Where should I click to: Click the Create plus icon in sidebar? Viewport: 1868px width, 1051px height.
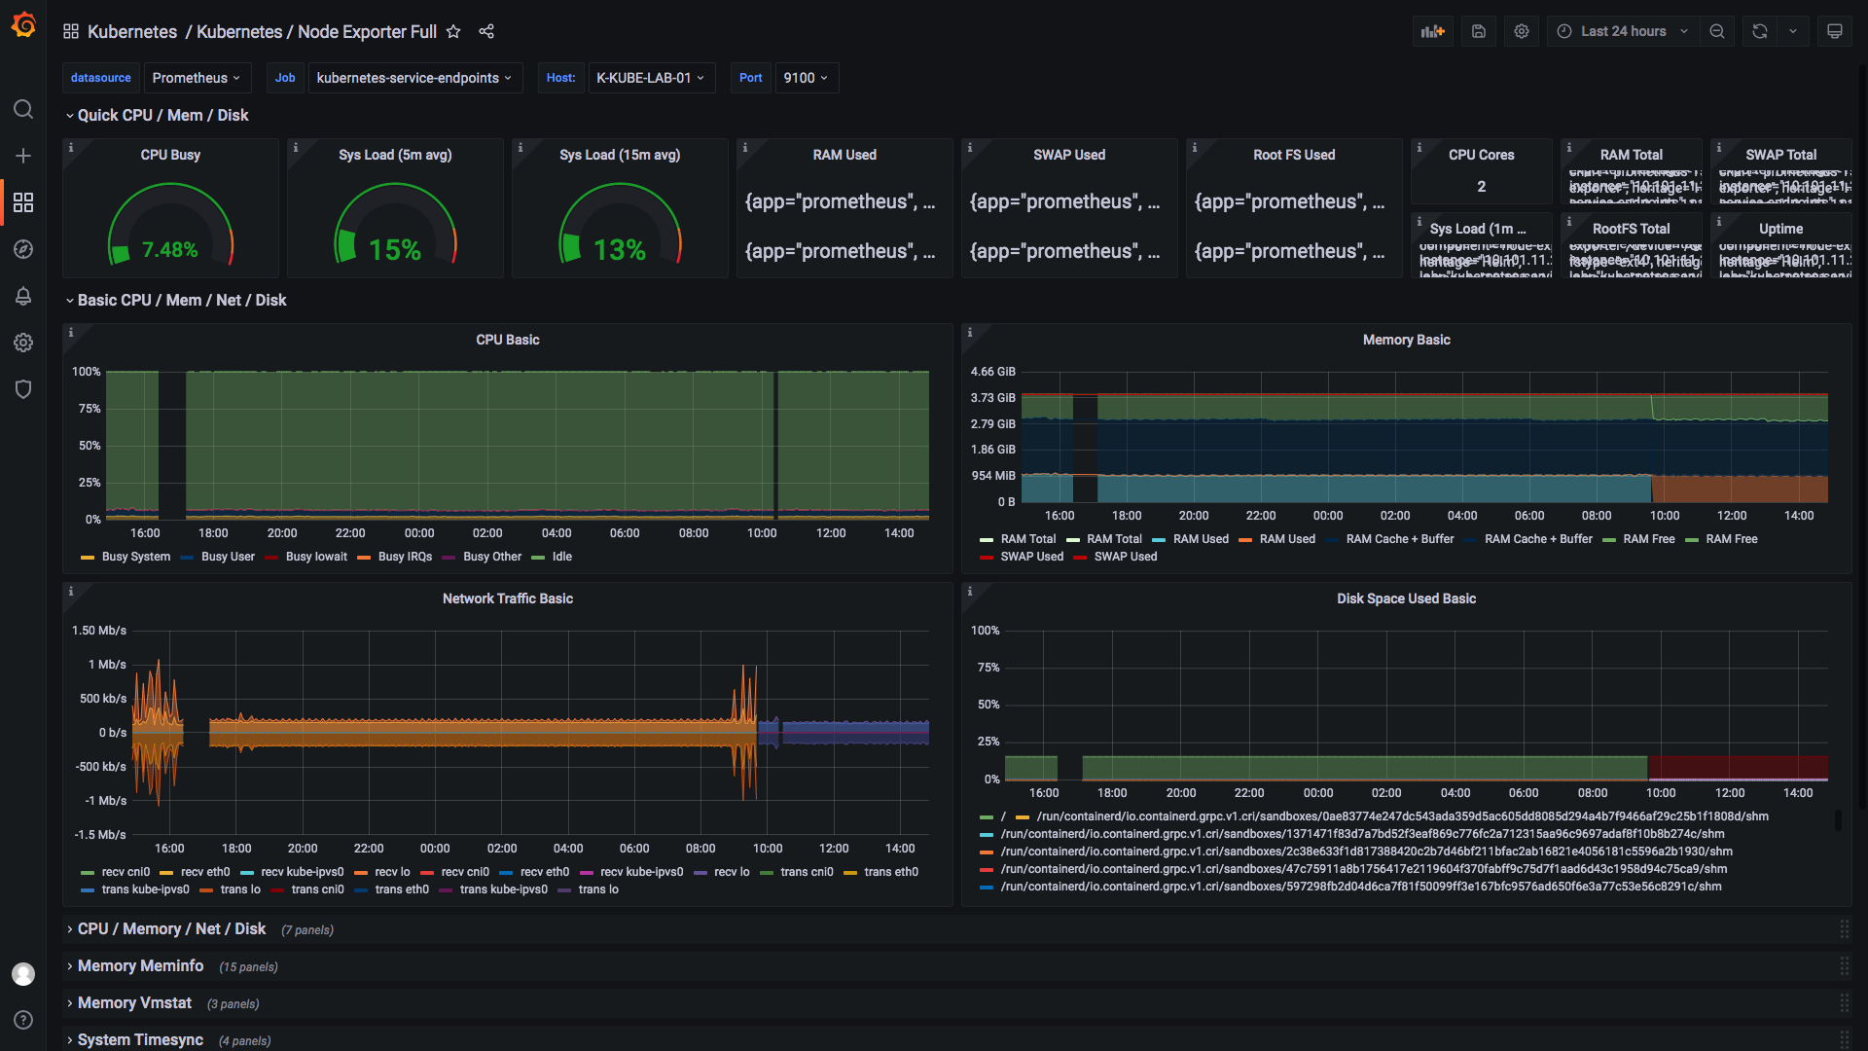point(23,156)
